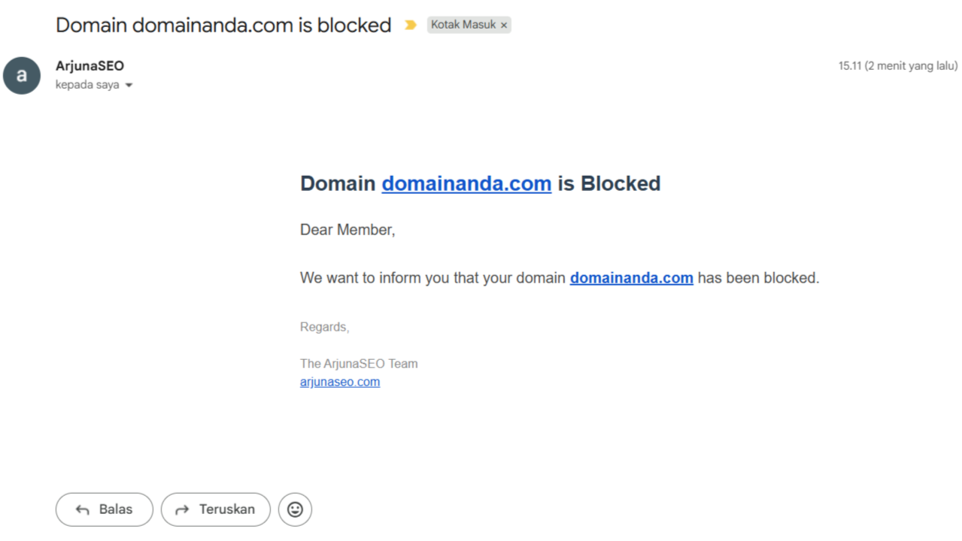Click the sender avatar circle

(22, 75)
